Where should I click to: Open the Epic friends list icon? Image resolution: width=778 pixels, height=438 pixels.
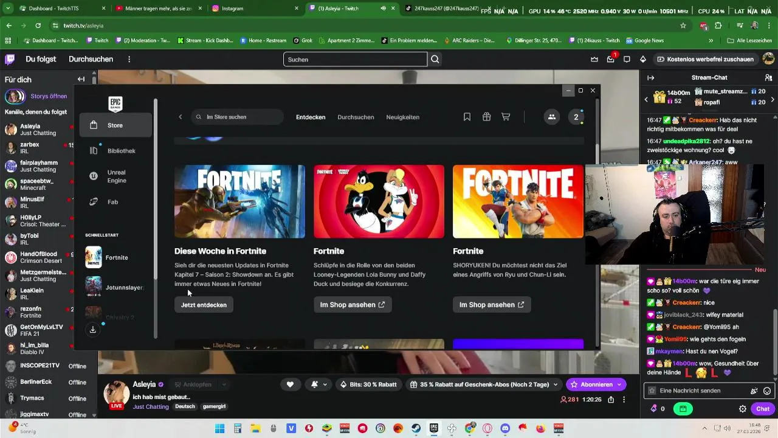tap(551, 117)
